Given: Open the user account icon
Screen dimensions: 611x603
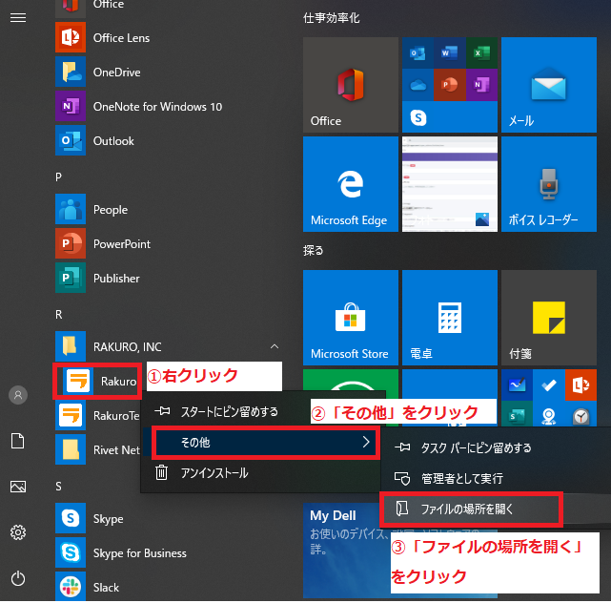Looking at the screenshot, I should 18,395.
